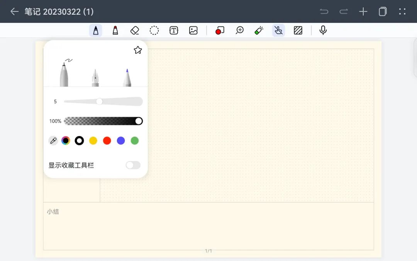Go back from note 笔记 20230322
The height and width of the screenshot is (261, 417).
(x=14, y=12)
